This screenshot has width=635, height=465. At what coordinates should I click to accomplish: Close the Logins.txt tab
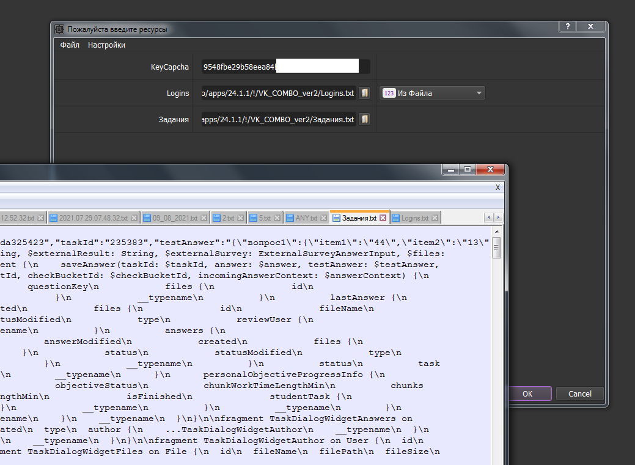(x=435, y=218)
